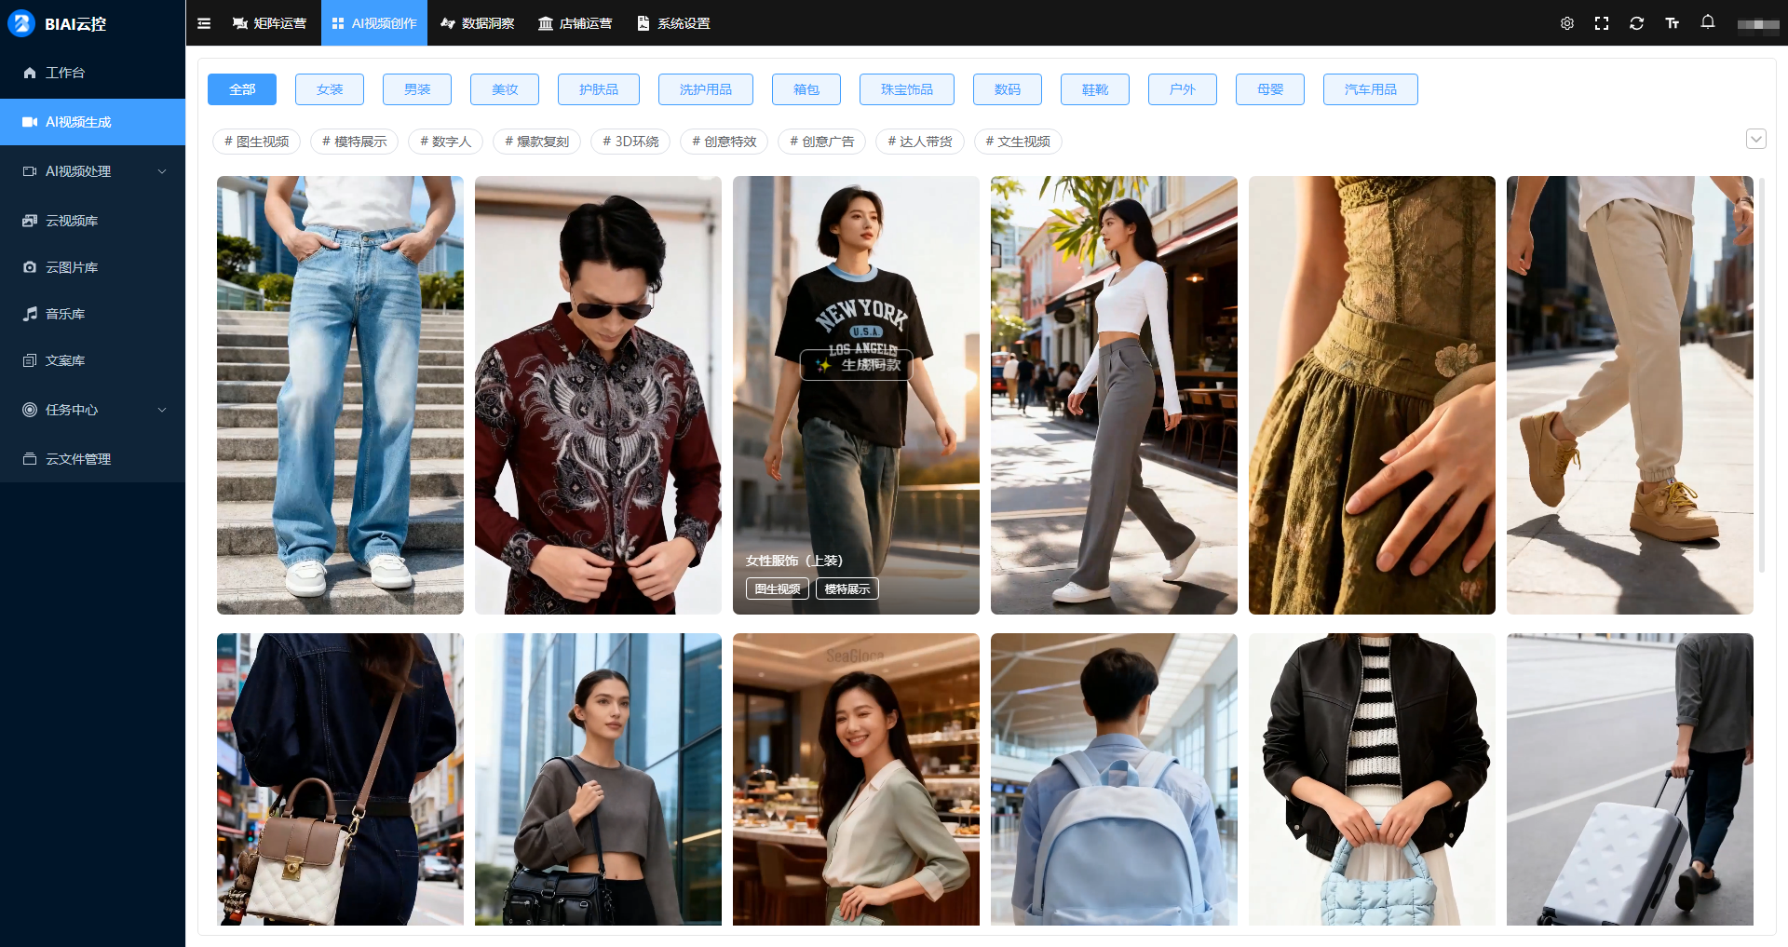Image resolution: width=1788 pixels, height=947 pixels.
Task: Click the 数据洞察 icon in the top nav
Action: pyautogui.click(x=448, y=23)
